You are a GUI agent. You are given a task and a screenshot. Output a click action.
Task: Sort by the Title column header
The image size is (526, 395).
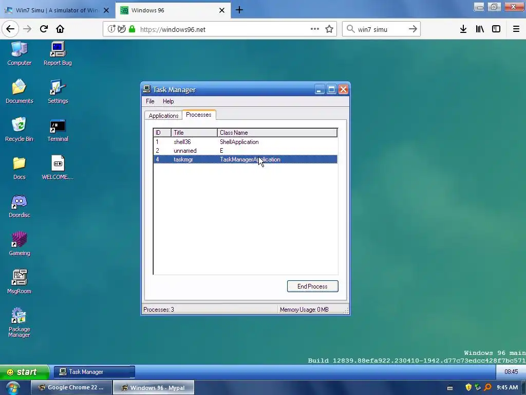pyautogui.click(x=194, y=133)
